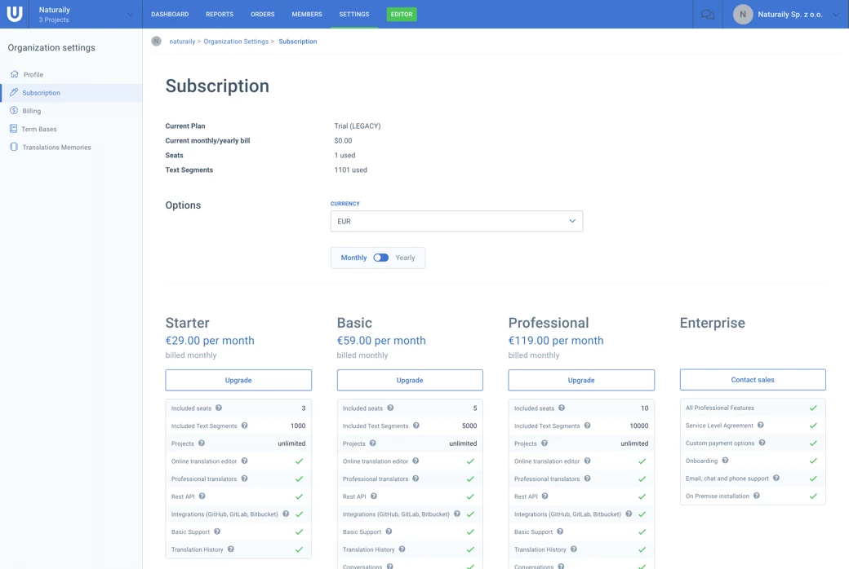Switch to the Members tab
The height and width of the screenshot is (569, 849).
point(307,14)
